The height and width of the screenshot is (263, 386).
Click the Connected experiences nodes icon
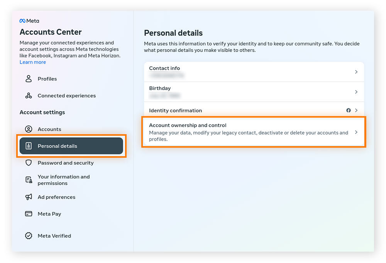coord(29,96)
